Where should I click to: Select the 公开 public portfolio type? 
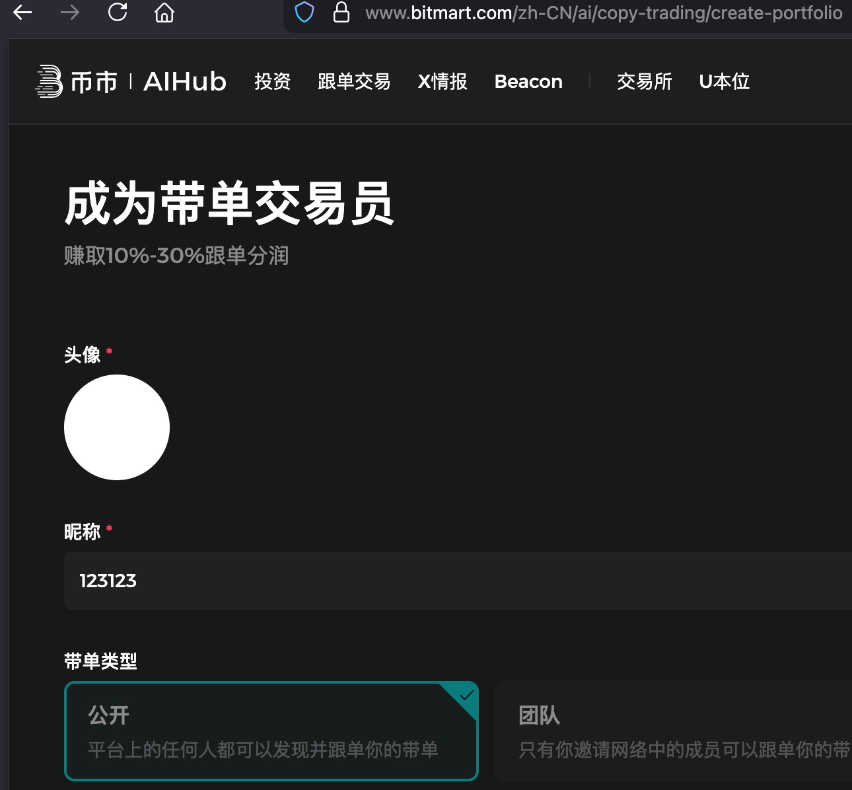point(271,731)
